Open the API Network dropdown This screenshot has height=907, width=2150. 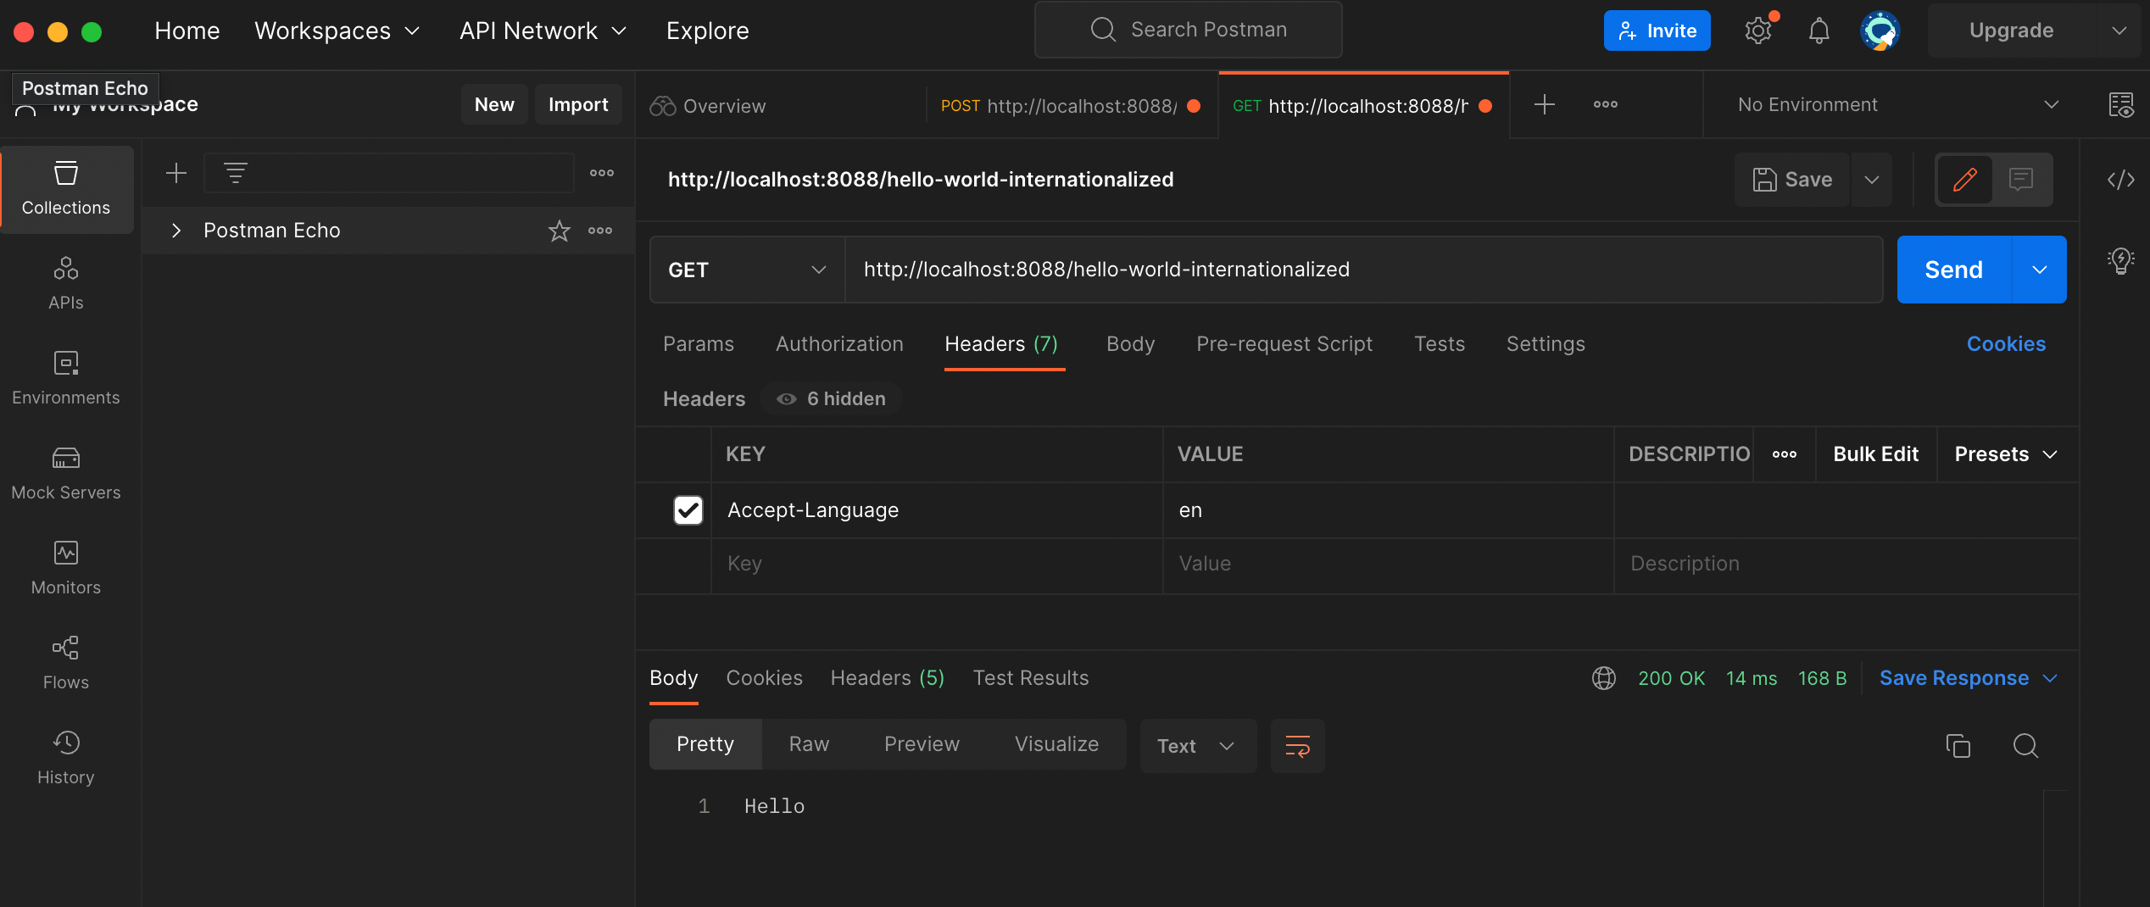point(543,31)
